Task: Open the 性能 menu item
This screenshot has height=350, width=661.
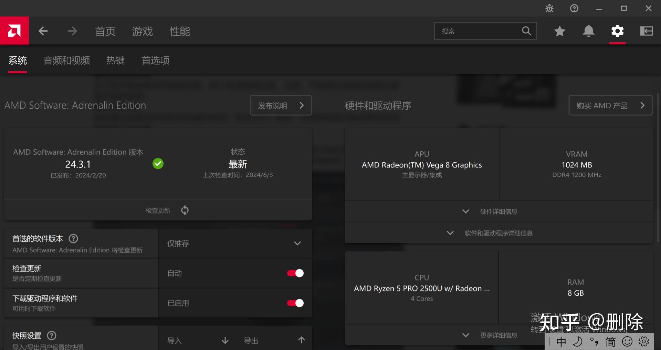Action: (x=179, y=31)
